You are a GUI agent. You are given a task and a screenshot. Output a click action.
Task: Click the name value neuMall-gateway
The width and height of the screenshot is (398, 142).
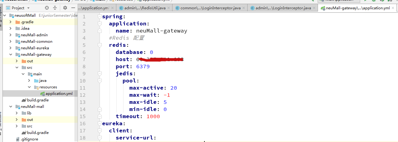[162, 31]
